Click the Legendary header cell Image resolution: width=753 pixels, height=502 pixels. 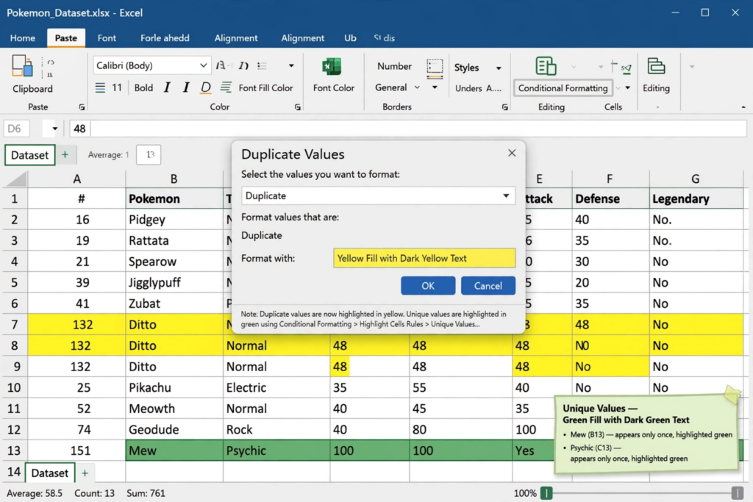coord(696,198)
